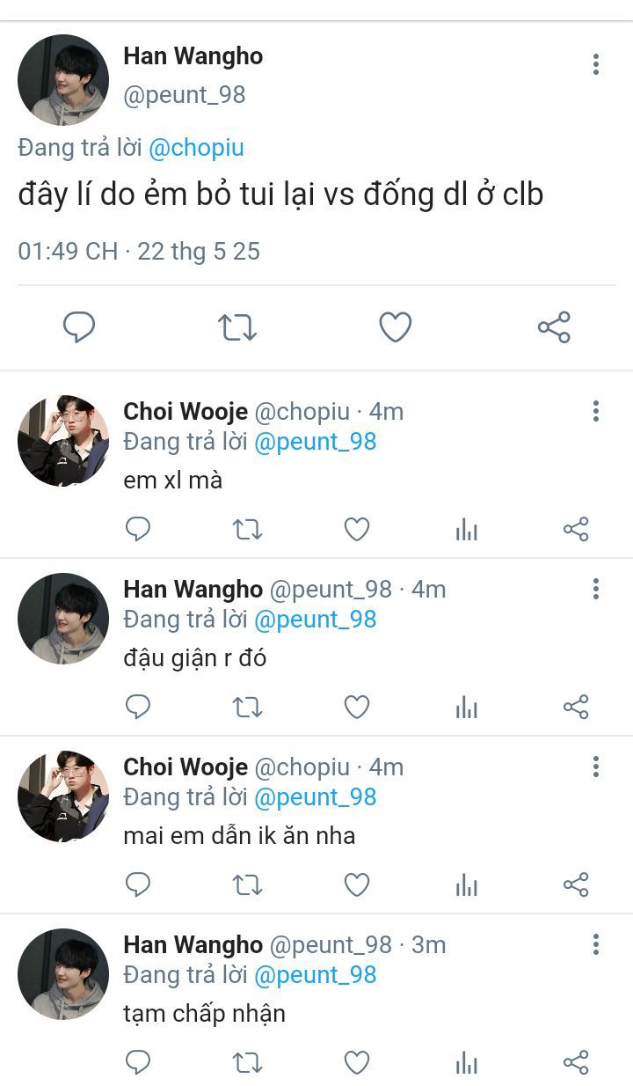Open the @chopiu mention link in the main tweet
This screenshot has height=1086, width=633.
click(x=196, y=149)
